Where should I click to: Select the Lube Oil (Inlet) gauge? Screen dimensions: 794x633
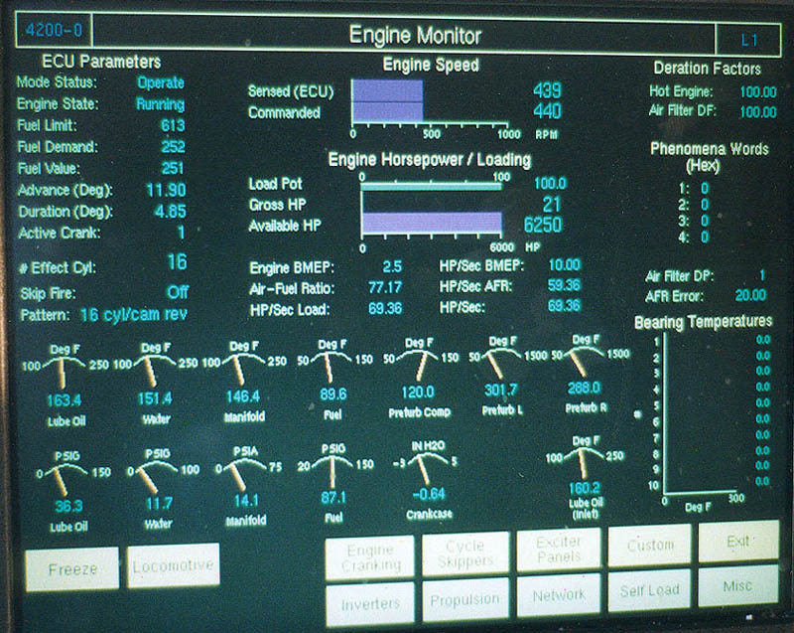point(584,469)
